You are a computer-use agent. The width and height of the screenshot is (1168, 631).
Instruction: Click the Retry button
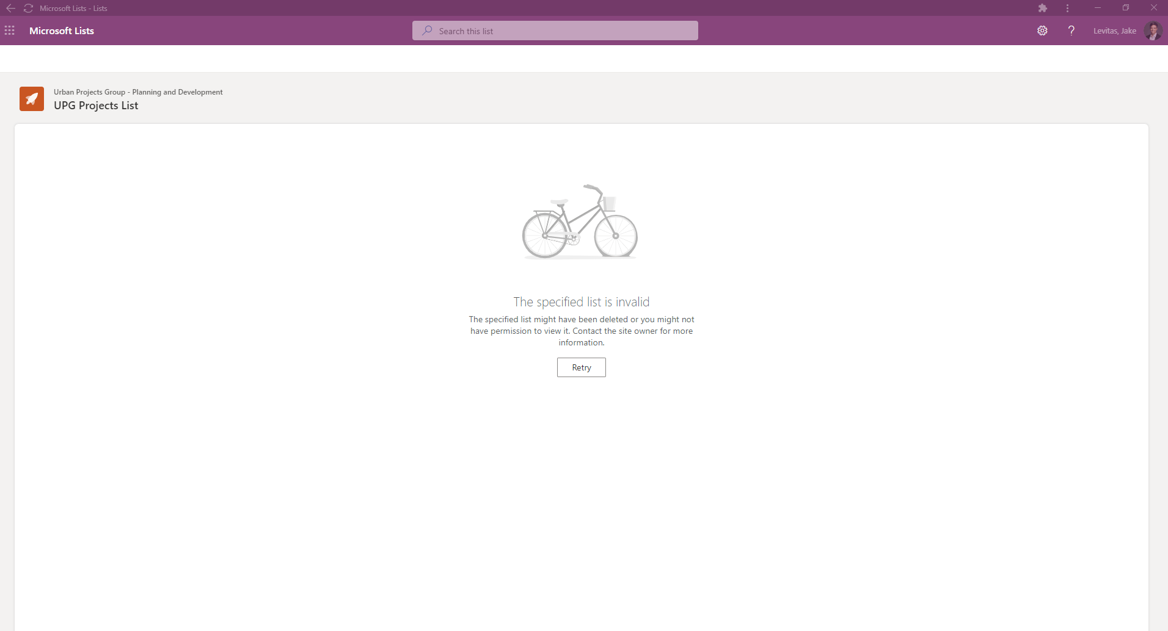582,367
